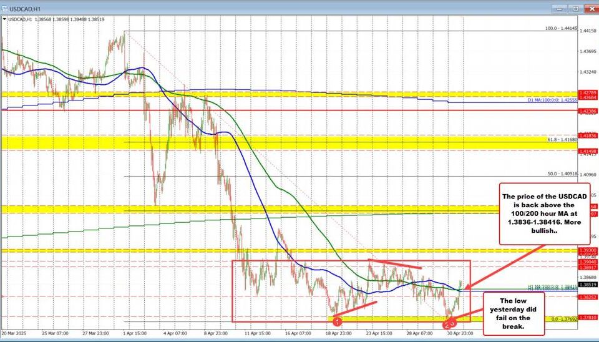Click the 20 Mar 2025 time axis label
This screenshot has height=342, width=599.
14,333
